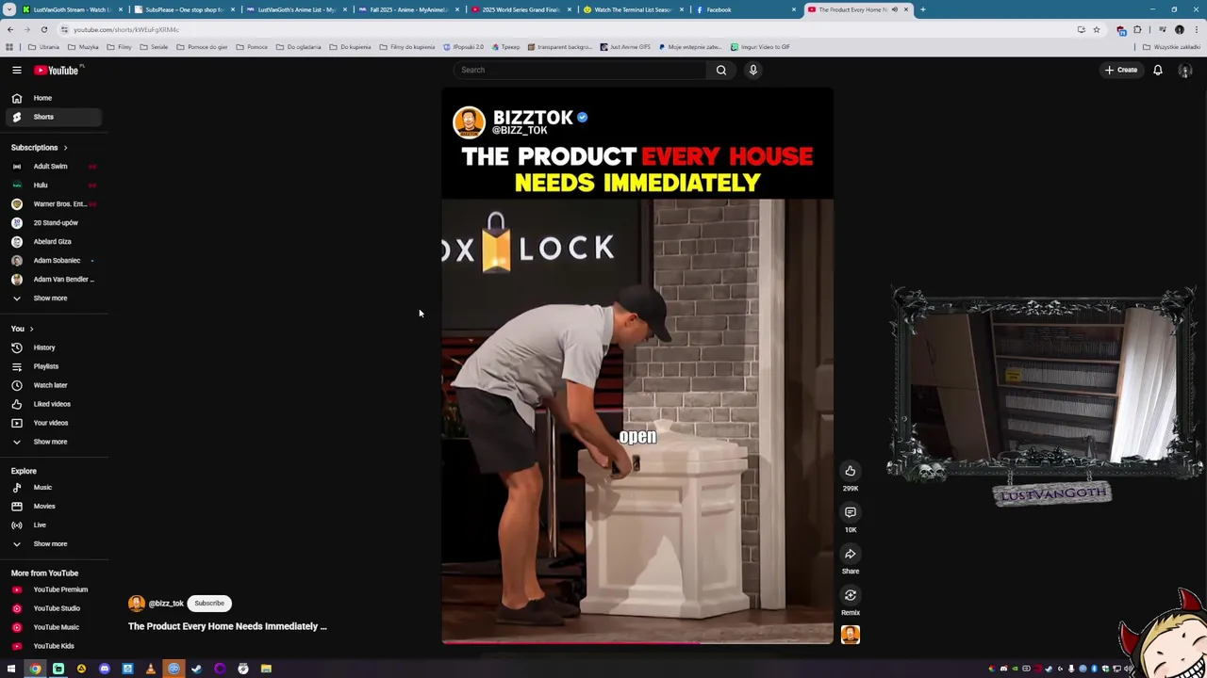
Task: Expand the You section chevron
Action: [x=31, y=329]
